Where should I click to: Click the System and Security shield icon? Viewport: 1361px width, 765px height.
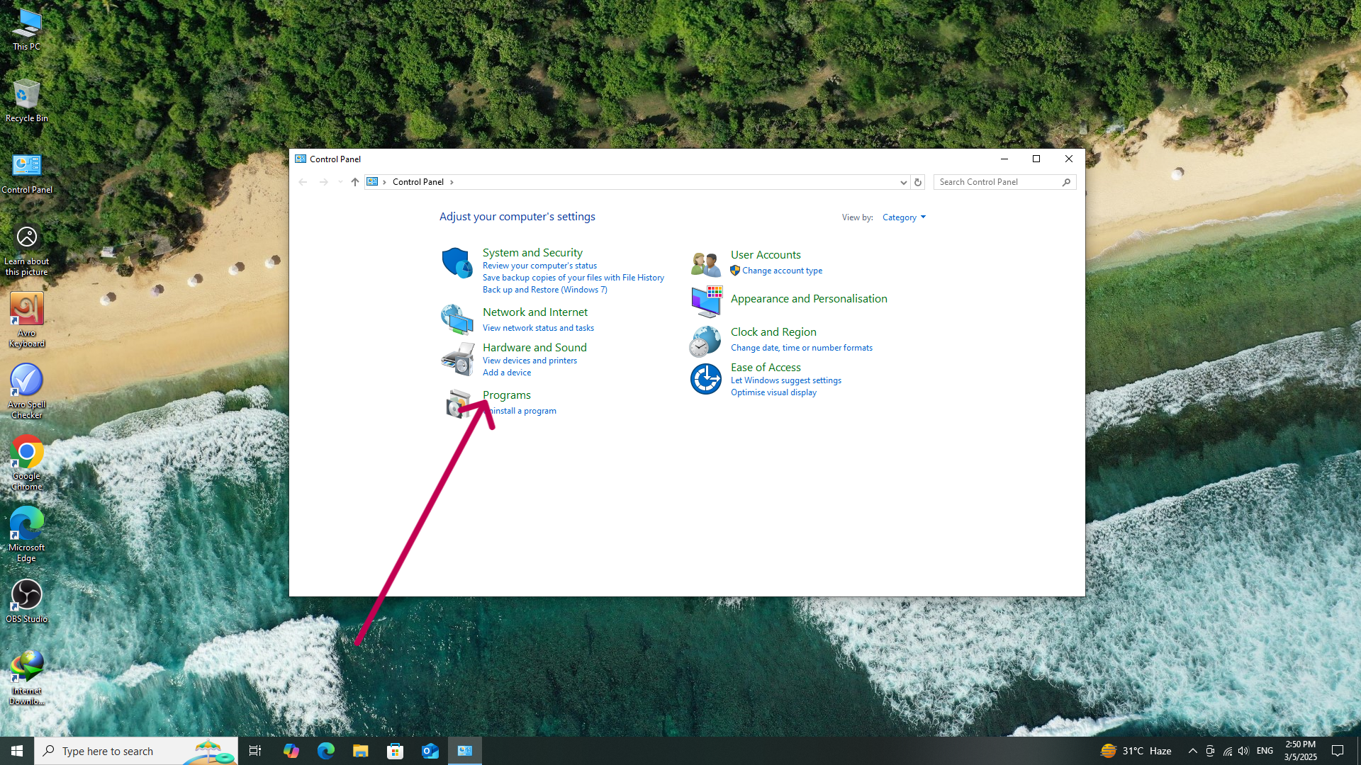tap(457, 263)
